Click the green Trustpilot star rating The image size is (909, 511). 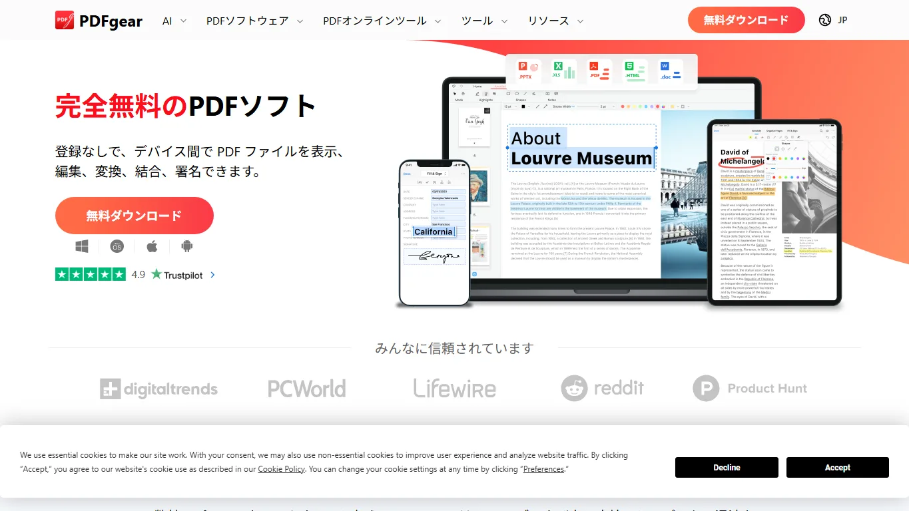coord(91,274)
